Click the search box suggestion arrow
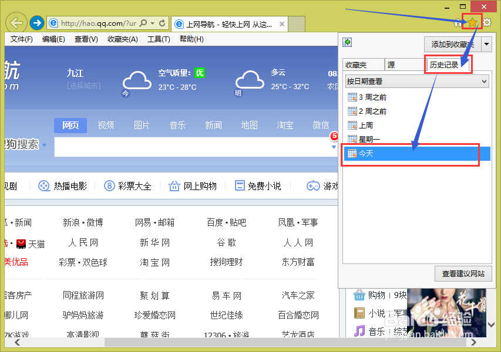 [x=334, y=147]
